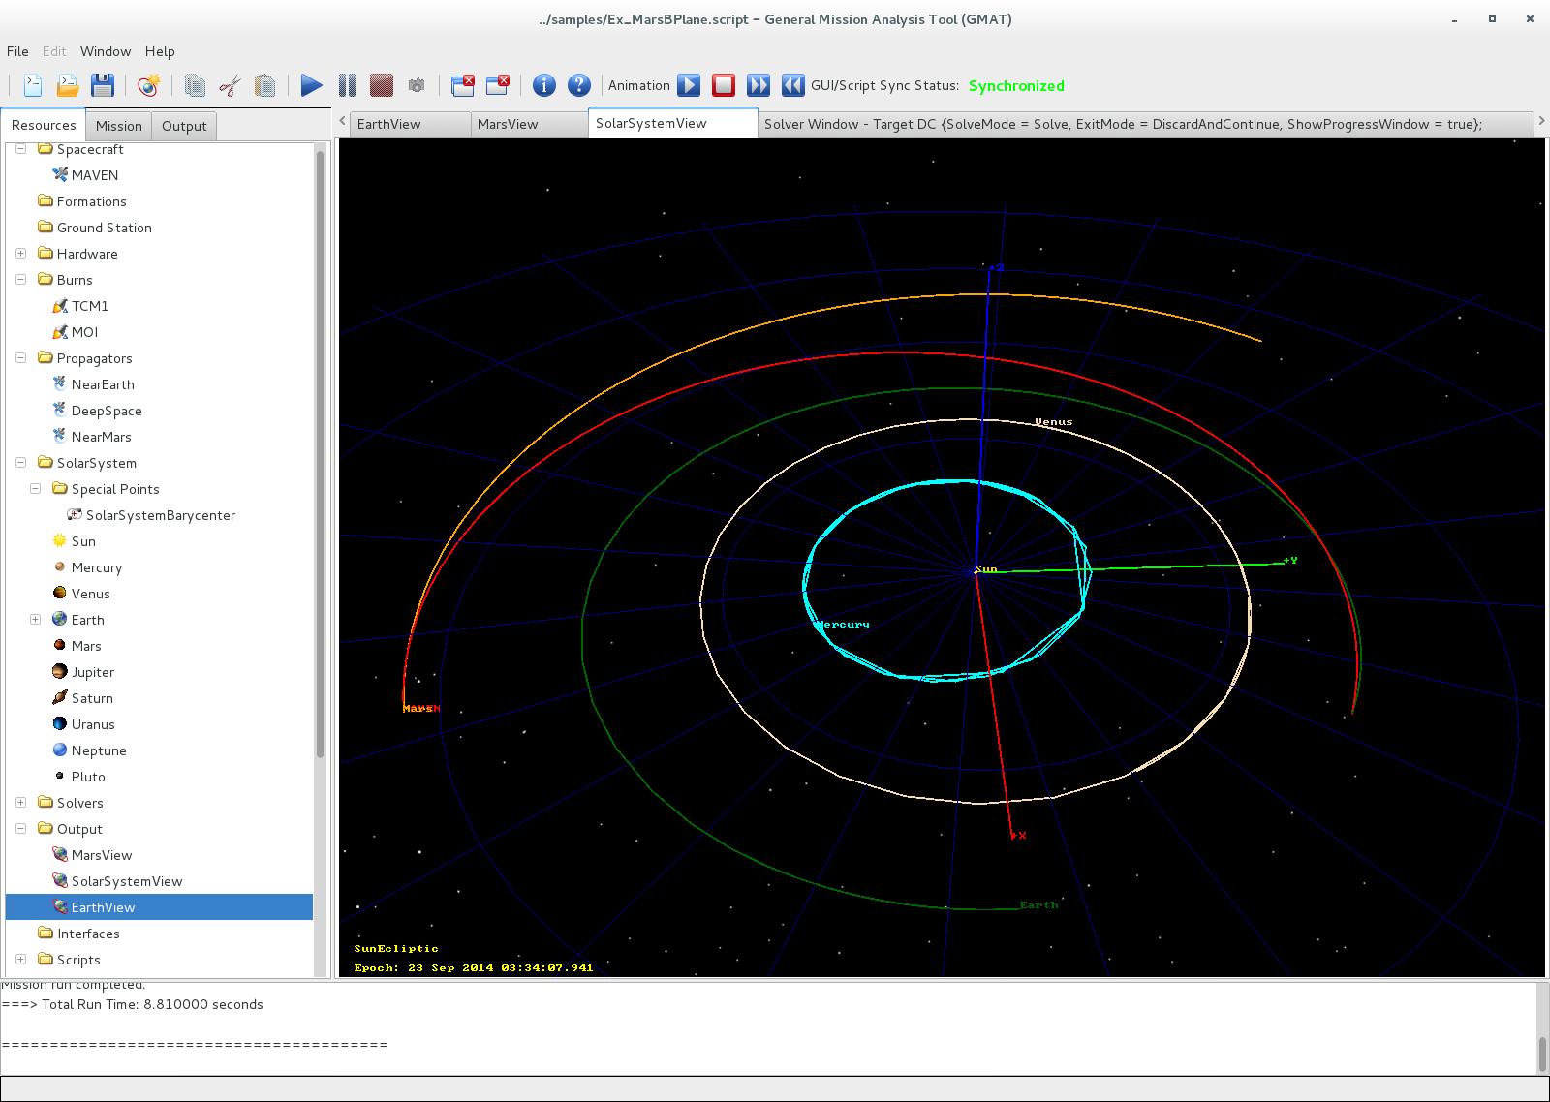Collapse the Burns folder
The width and height of the screenshot is (1550, 1102).
20,280
